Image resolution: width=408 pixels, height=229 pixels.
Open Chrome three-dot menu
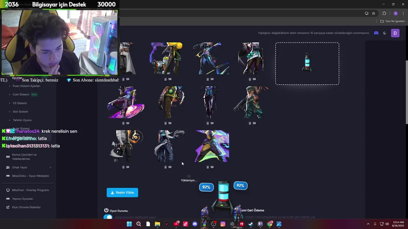(403, 13)
